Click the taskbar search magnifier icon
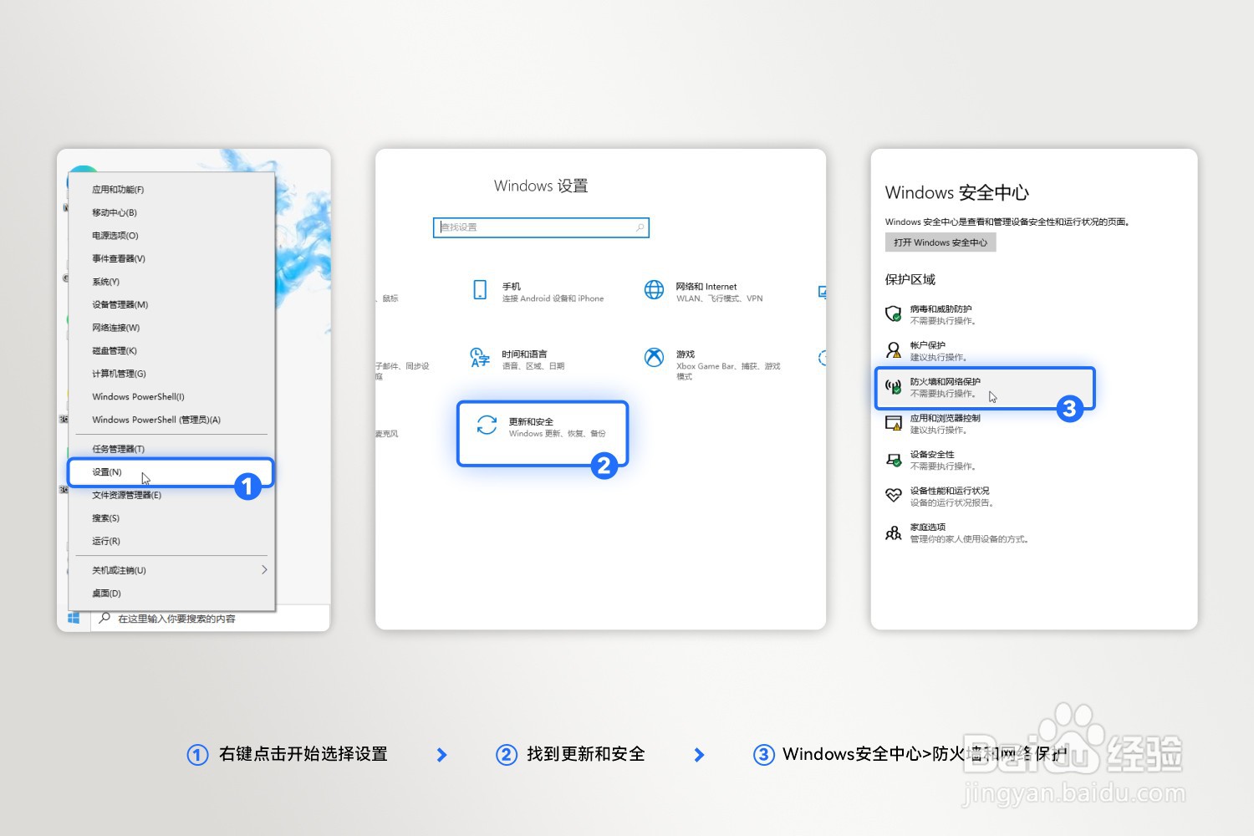1254x836 pixels. pos(104,619)
